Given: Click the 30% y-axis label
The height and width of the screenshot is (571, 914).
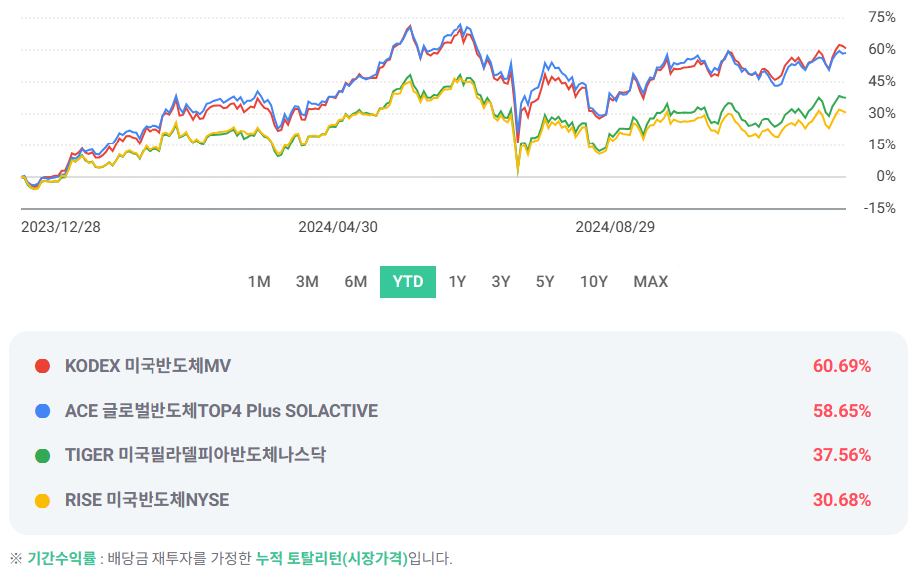Looking at the screenshot, I should (882, 113).
